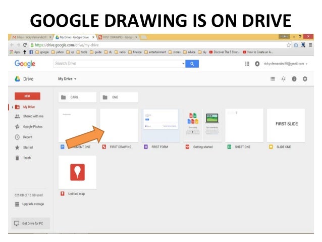322x242 pixels.
Task: Click the Starred star icon
Action: point(17,148)
